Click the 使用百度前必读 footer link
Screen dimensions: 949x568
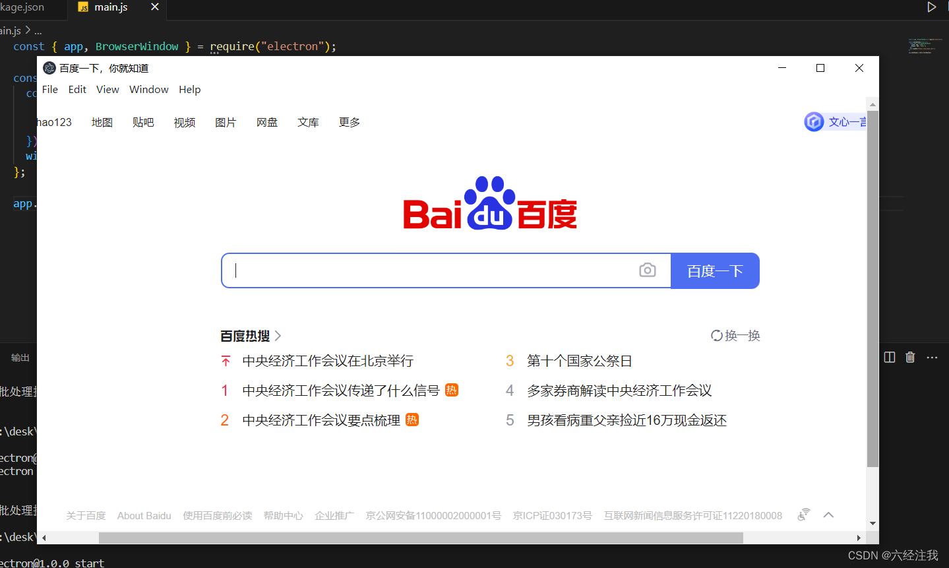218,515
